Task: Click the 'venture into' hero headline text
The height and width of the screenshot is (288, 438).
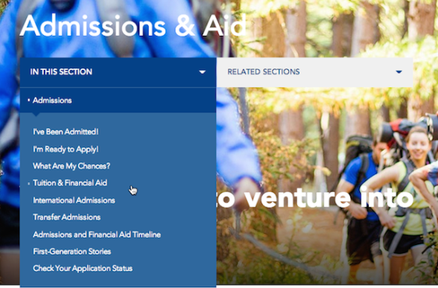Action: pos(315,197)
